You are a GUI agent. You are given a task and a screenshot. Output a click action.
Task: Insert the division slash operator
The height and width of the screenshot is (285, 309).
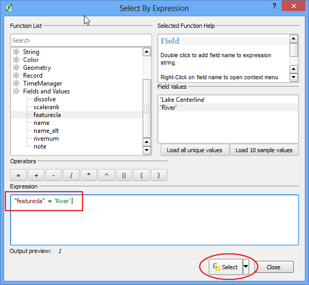[71, 175]
